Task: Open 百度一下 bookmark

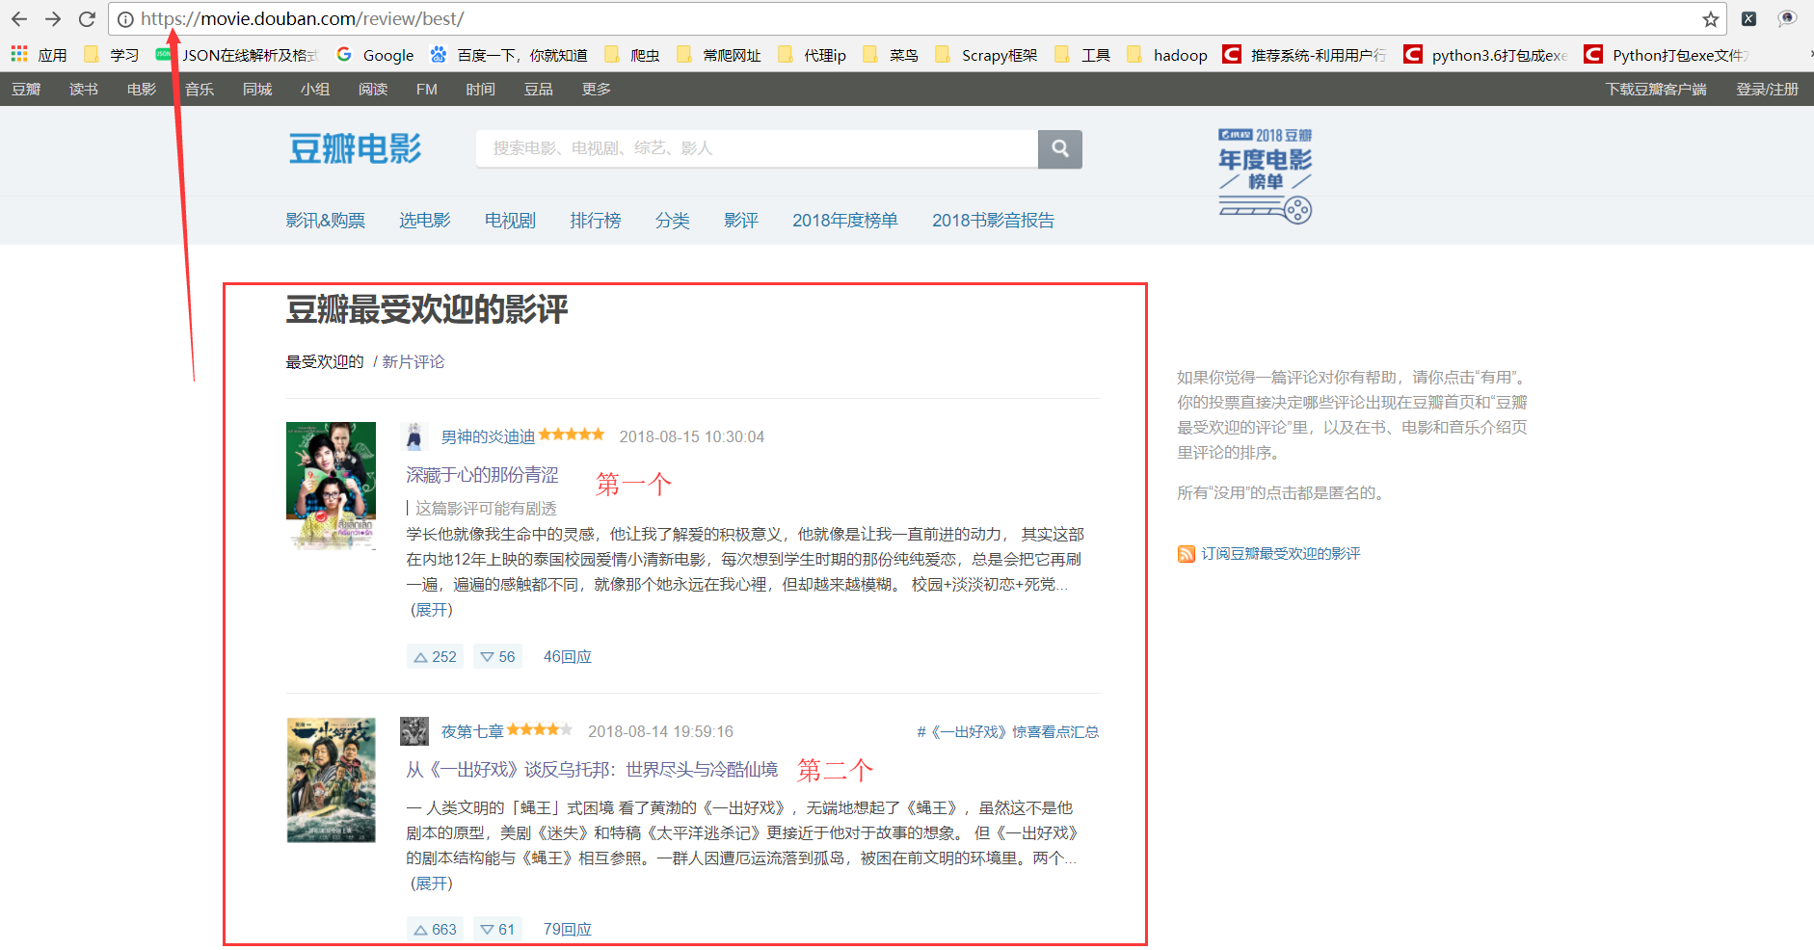Action: click(509, 55)
